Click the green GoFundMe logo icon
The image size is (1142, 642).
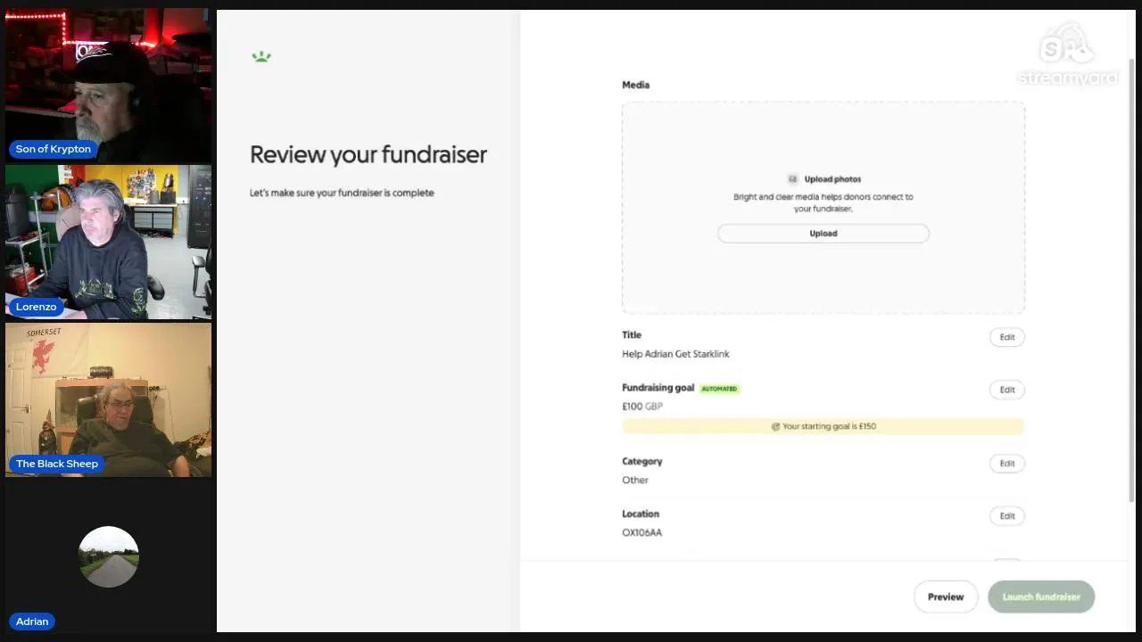point(261,57)
